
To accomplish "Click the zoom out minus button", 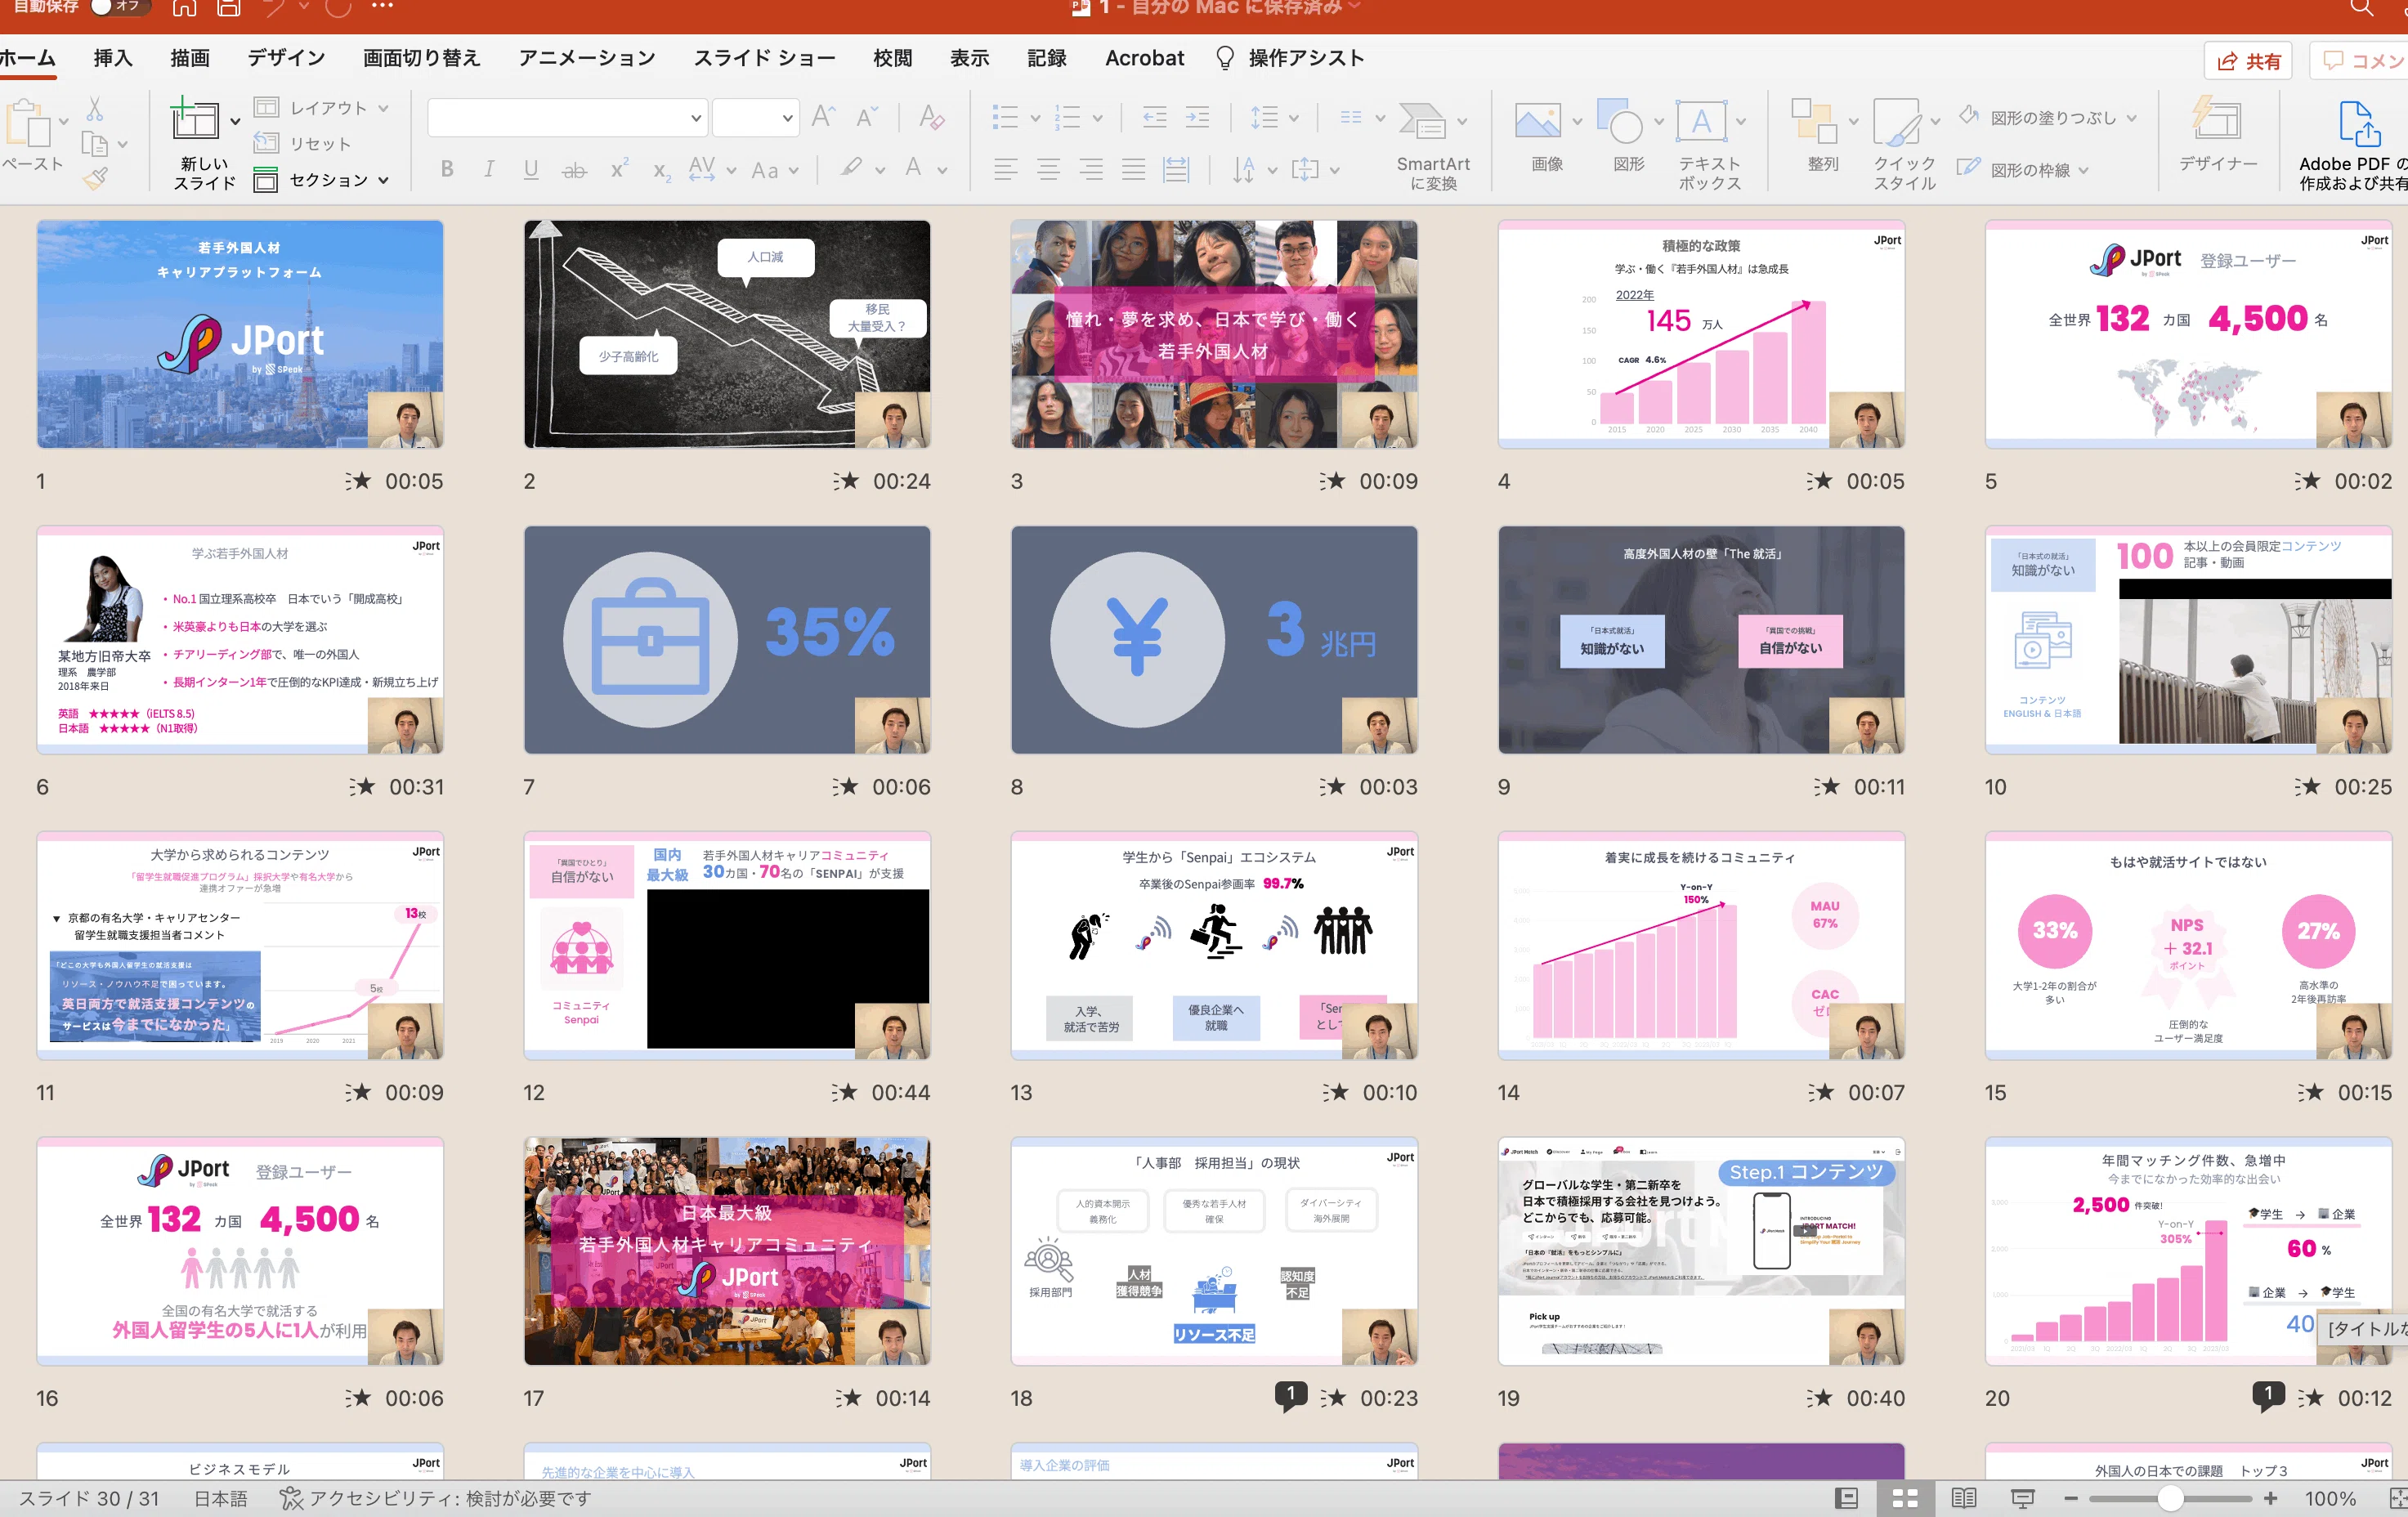I will [2070, 1498].
